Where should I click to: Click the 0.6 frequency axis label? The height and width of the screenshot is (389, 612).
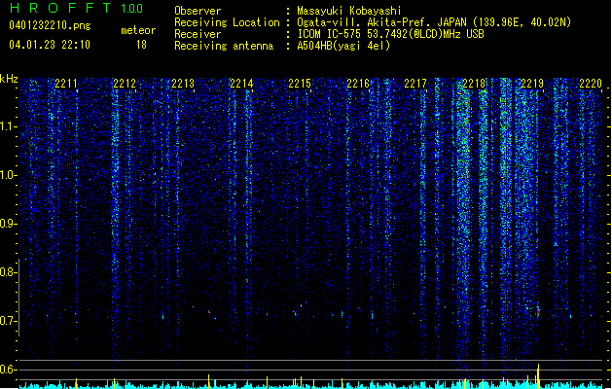tap(8, 370)
